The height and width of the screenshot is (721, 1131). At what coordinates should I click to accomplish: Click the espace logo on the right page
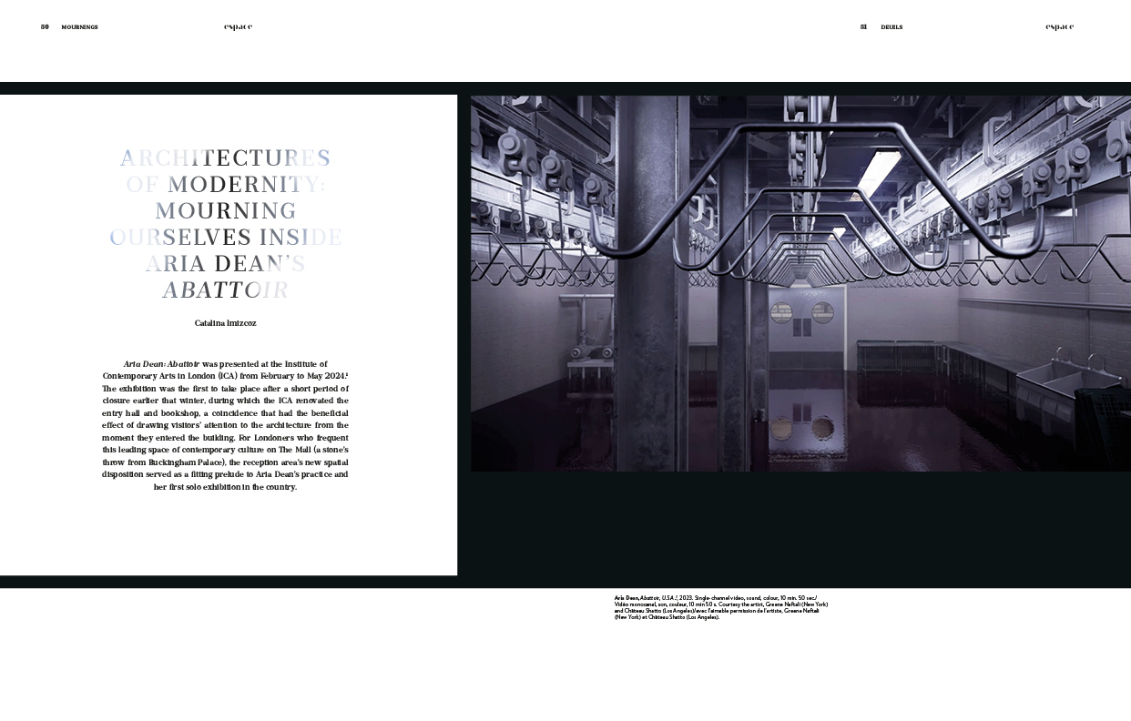tap(1059, 27)
